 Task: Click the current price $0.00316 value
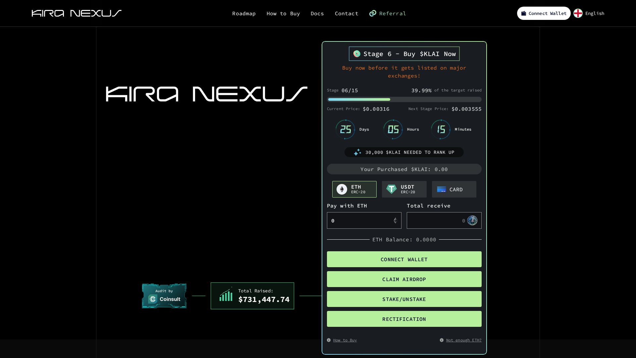pyautogui.click(x=376, y=109)
